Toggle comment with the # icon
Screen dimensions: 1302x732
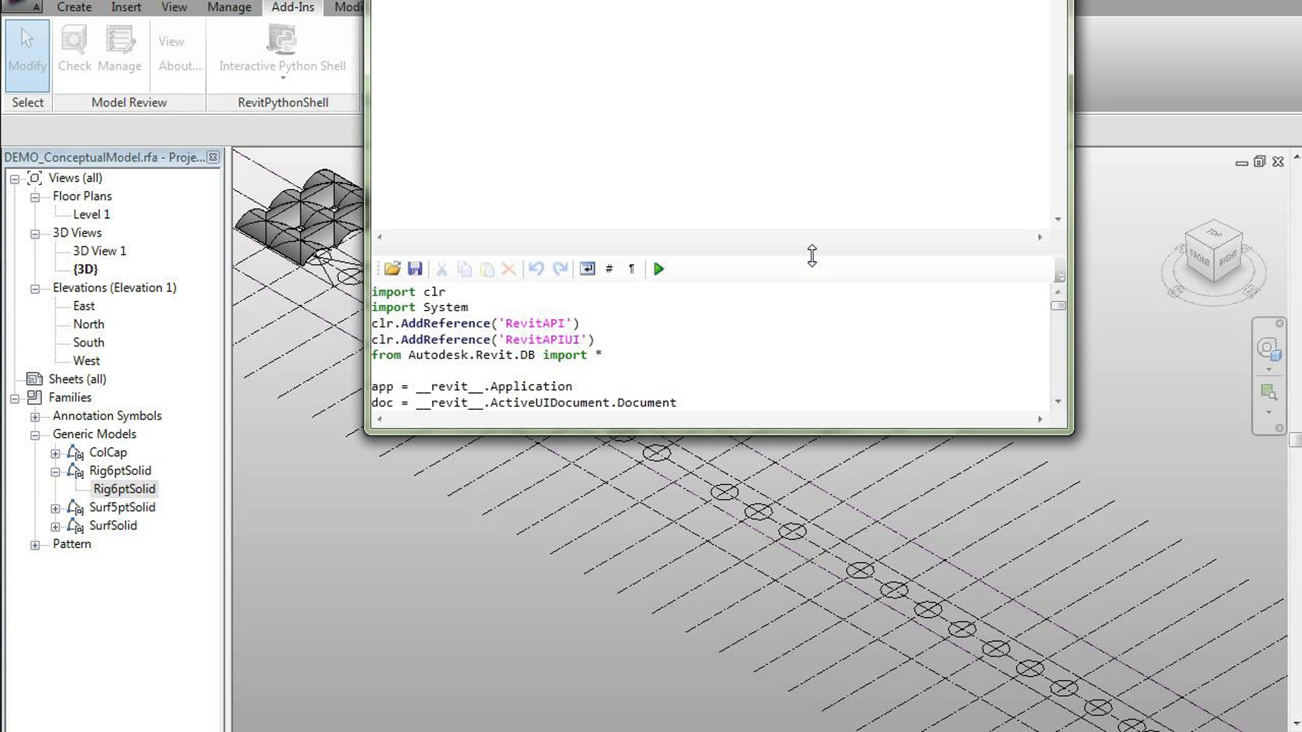pos(609,268)
